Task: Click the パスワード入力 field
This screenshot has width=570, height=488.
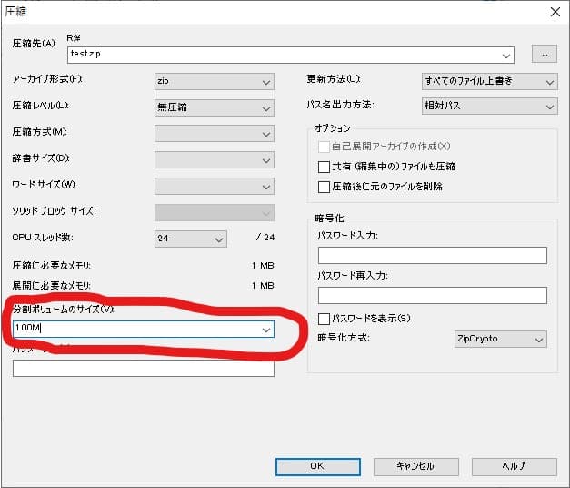Action: 432,255
